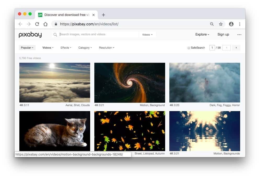The image size is (260, 178).
Task: Reload the page with the refresh icon
Action: (x=37, y=24)
